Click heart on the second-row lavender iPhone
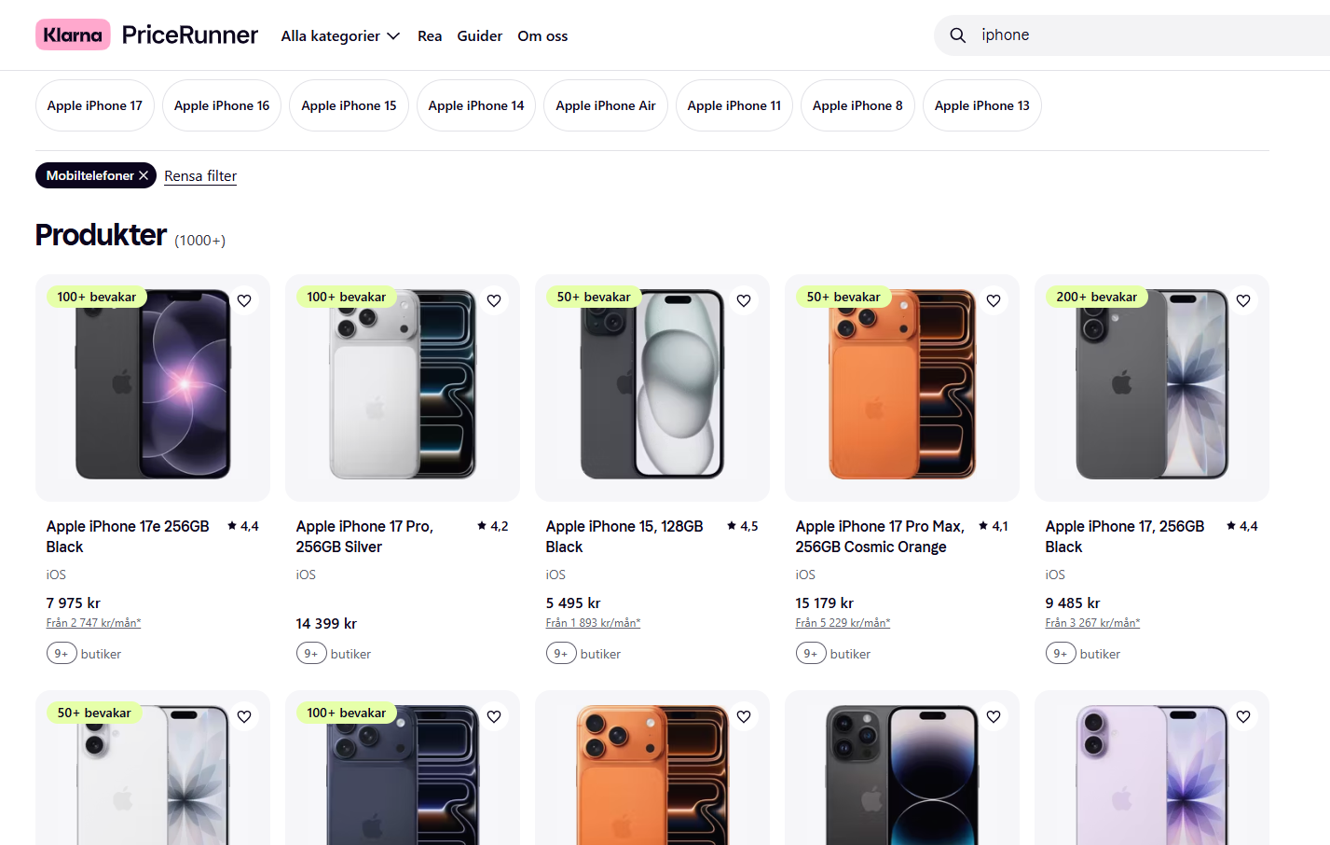The height and width of the screenshot is (845, 1330). tap(1243, 716)
